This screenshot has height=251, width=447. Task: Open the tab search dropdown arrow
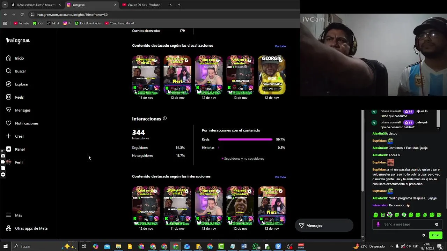(5, 5)
